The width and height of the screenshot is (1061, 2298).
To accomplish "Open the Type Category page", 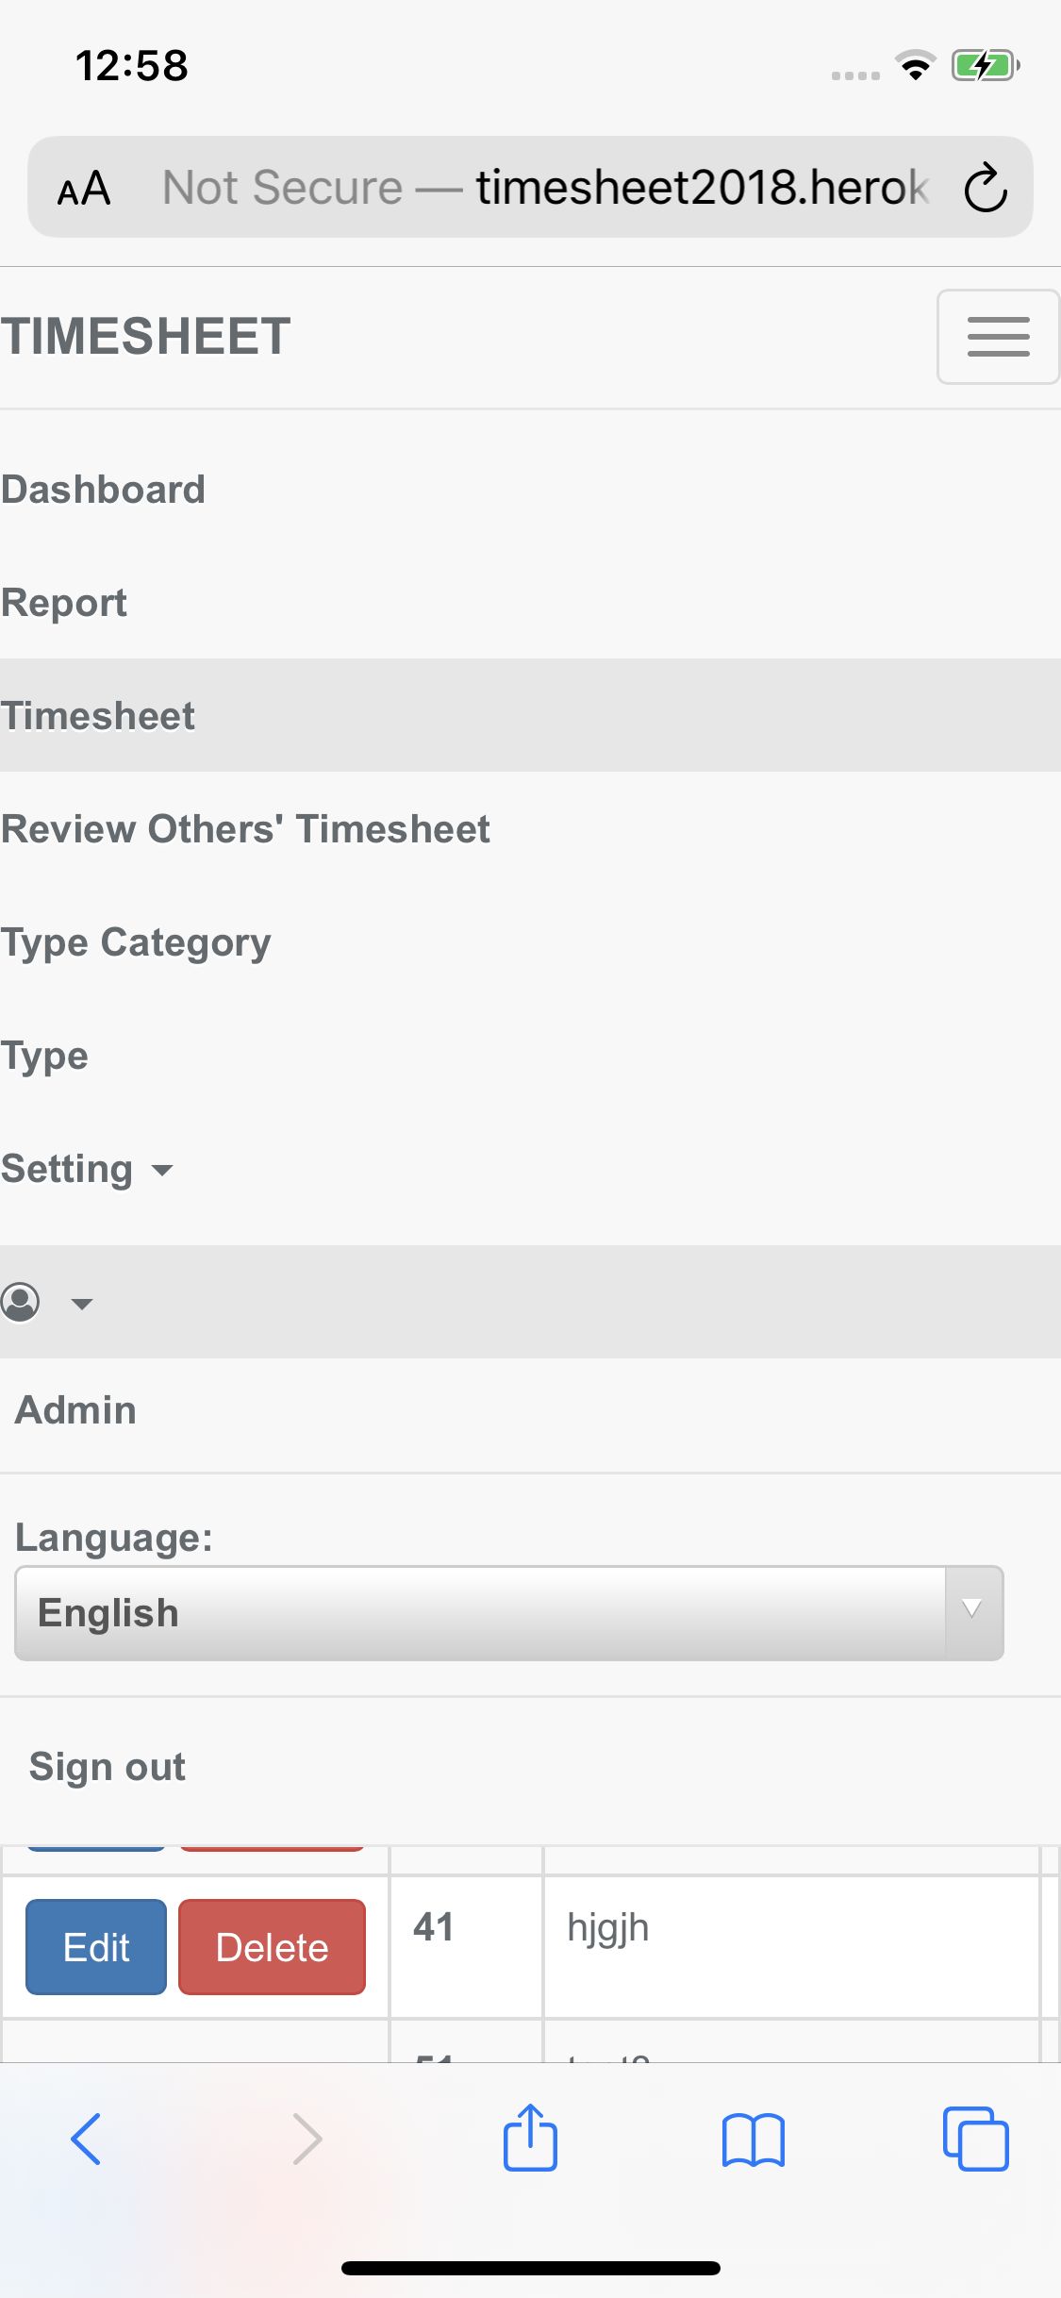I will [135, 941].
